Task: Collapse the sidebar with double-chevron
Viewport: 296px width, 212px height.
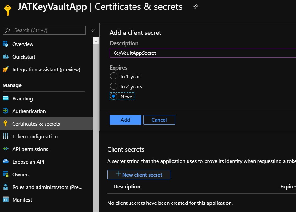Action: [93, 31]
